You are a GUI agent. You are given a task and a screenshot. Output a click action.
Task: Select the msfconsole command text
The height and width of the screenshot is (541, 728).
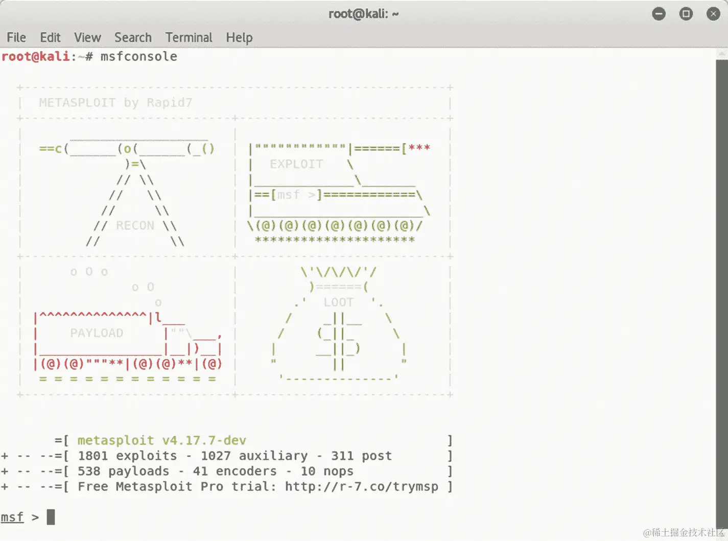pyautogui.click(x=138, y=56)
